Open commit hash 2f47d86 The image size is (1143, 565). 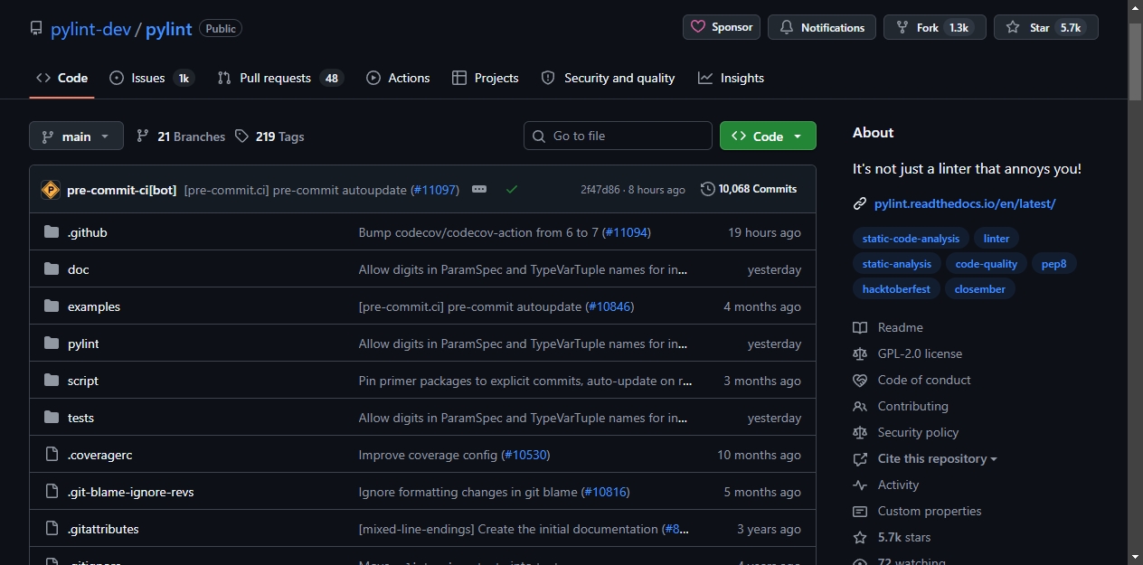click(600, 190)
